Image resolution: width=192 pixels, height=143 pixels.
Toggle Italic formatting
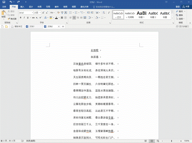24,18
